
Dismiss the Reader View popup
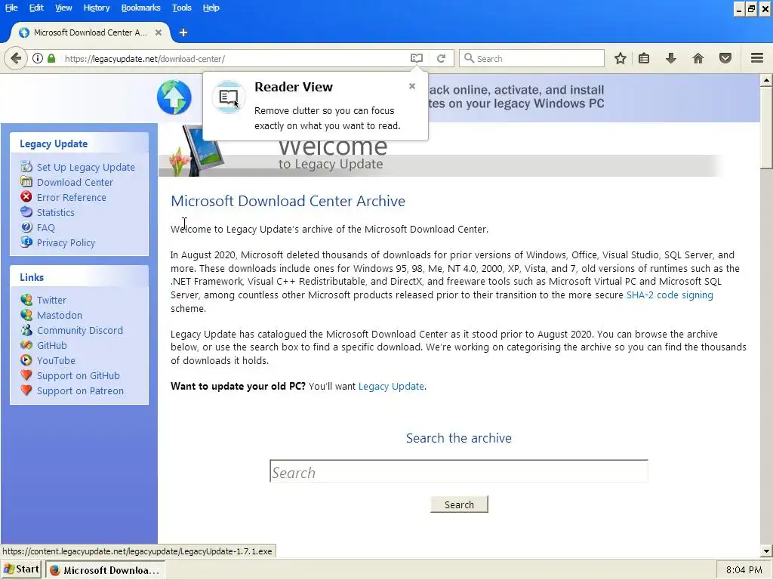tap(412, 86)
